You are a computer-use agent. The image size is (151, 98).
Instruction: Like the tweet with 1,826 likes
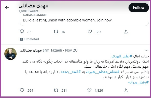(x=89, y=90)
